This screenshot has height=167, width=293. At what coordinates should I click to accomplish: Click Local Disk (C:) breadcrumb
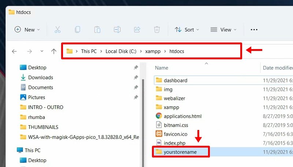pos(121,51)
